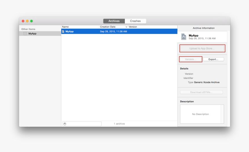Viewport: 249px width, 152px height.
Task: Click the filter icon in the search field
Action: click(65, 124)
